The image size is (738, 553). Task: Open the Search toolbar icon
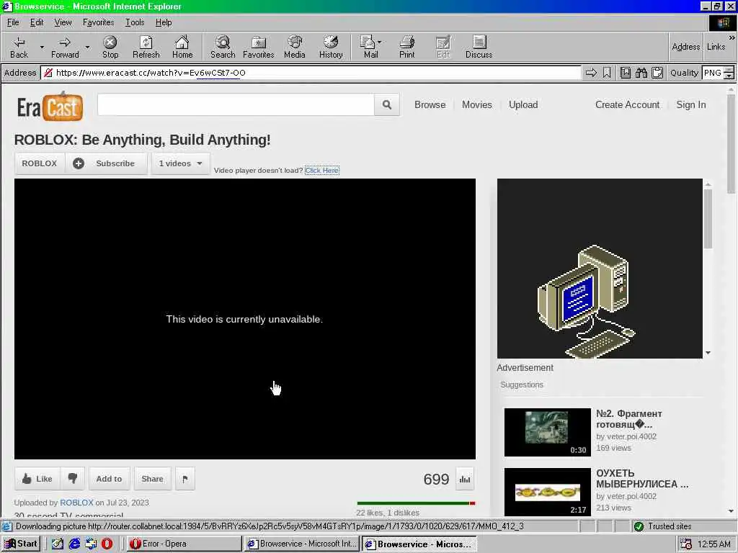coord(223,47)
